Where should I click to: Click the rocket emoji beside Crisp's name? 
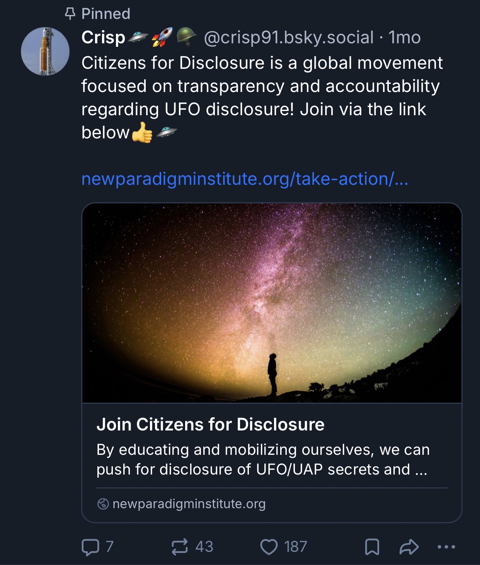click(x=162, y=37)
